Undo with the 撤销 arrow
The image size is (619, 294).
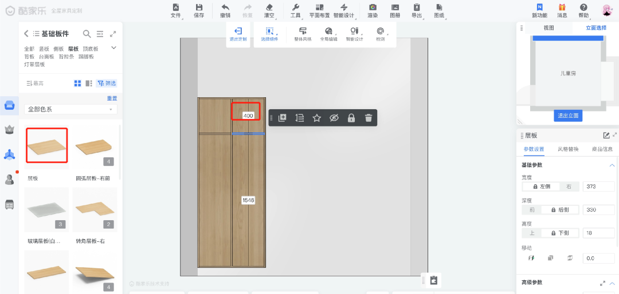point(225,11)
